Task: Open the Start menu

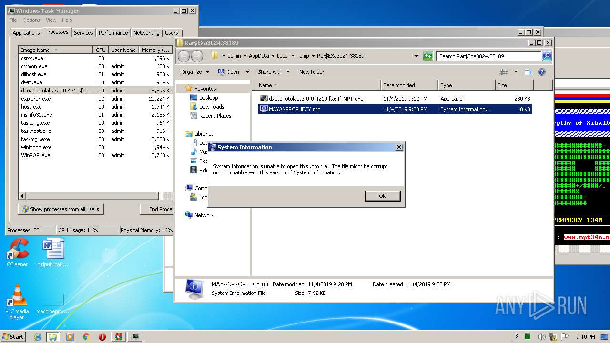Action: pos(13,336)
